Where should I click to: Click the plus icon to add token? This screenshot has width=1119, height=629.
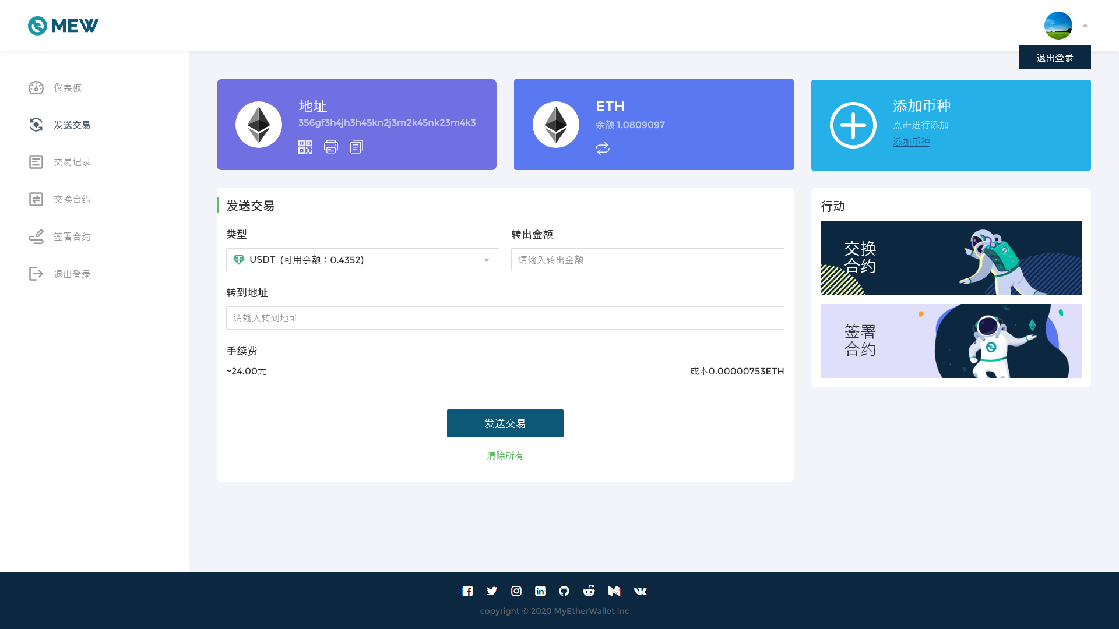pyautogui.click(x=853, y=125)
